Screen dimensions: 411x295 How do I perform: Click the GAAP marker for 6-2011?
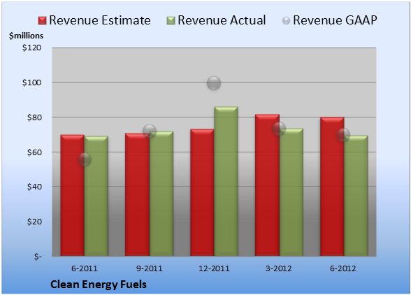click(x=85, y=159)
